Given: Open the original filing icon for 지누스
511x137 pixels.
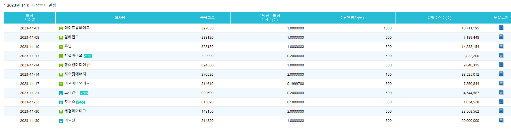Looking at the screenshot, I should coord(501,101).
